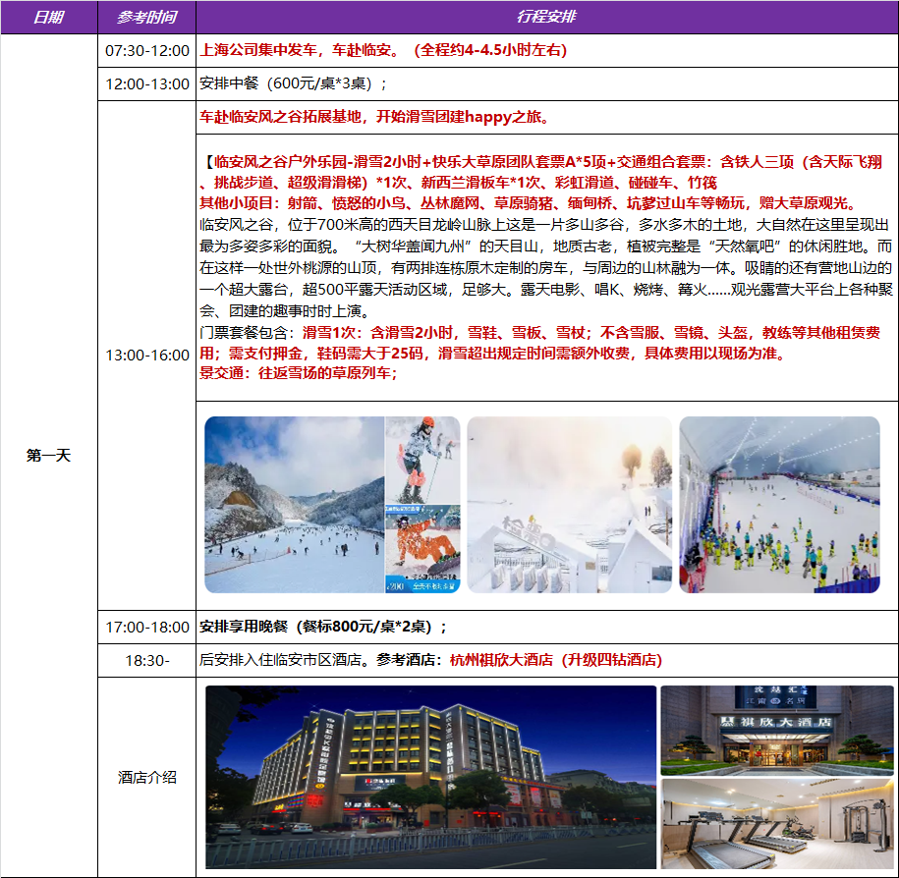Open the hotel night exterior photo
899x878 pixels.
coord(430,776)
